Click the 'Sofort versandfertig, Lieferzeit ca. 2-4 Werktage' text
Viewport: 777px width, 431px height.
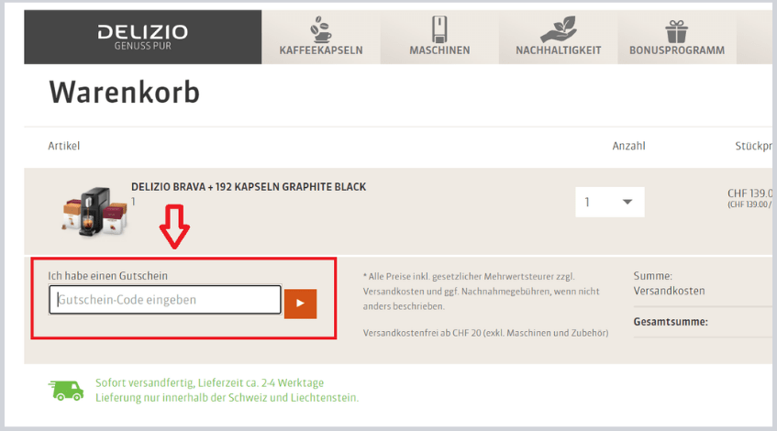coord(209,382)
